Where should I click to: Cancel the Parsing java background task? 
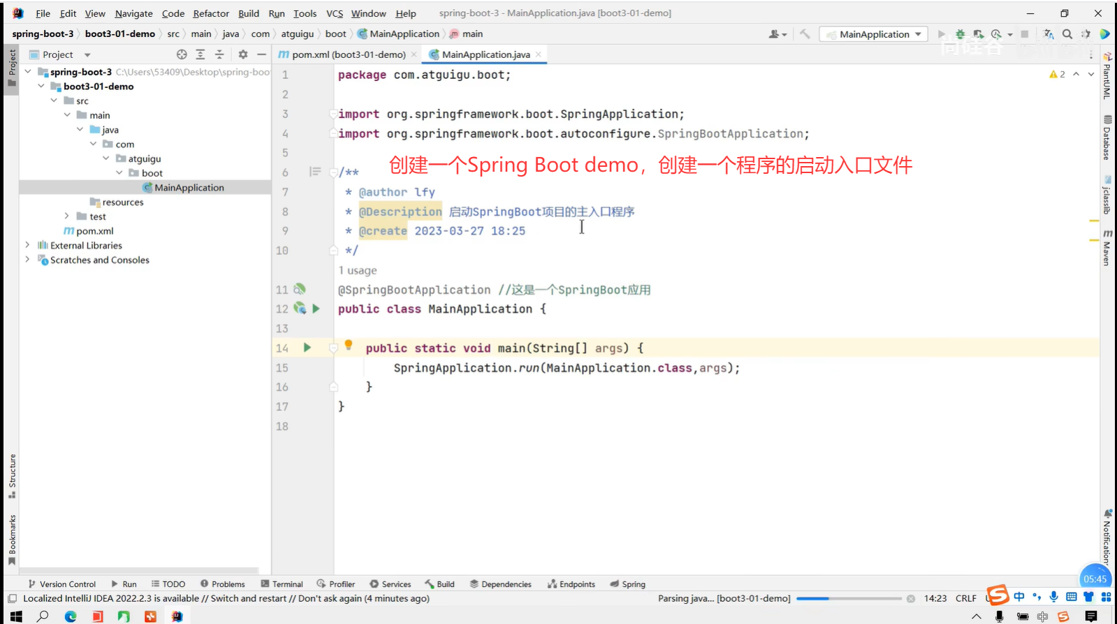coord(911,598)
